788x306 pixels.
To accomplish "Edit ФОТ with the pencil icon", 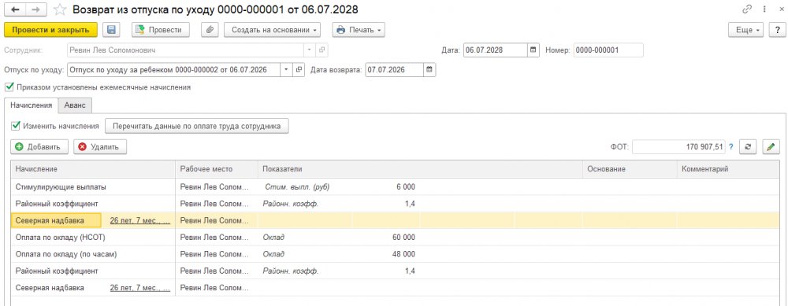I will pyautogui.click(x=770, y=146).
